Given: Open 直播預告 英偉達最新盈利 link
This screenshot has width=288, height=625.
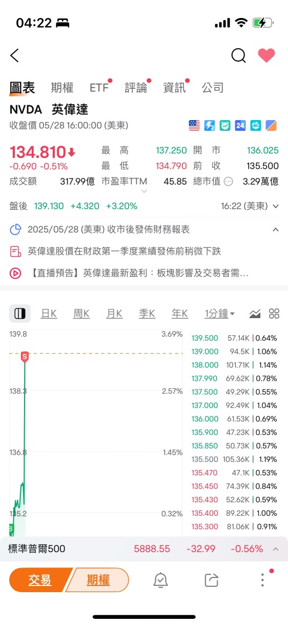Looking at the screenshot, I should point(138,274).
